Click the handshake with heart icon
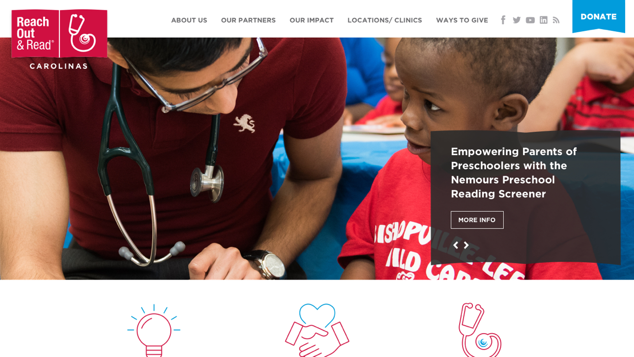 317,330
